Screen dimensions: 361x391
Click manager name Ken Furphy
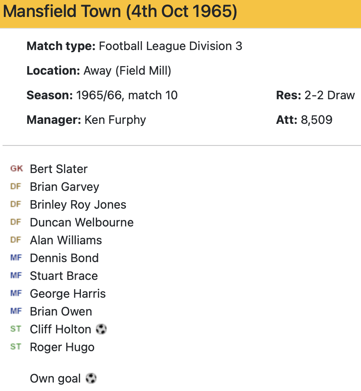tap(115, 120)
